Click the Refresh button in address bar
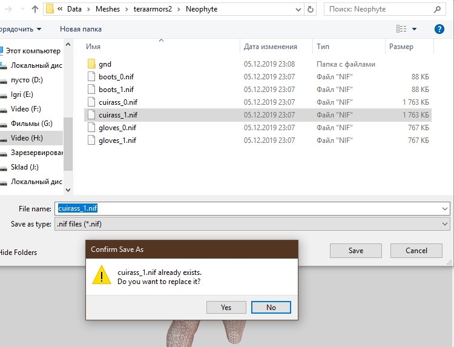This screenshot has height=347, width=454. coord(311,10)
